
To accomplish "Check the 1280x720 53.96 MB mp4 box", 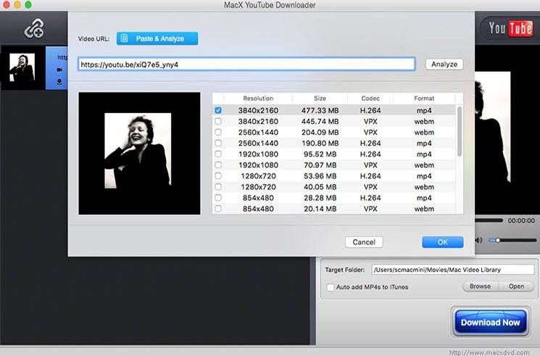I will [x=218, y=175].
